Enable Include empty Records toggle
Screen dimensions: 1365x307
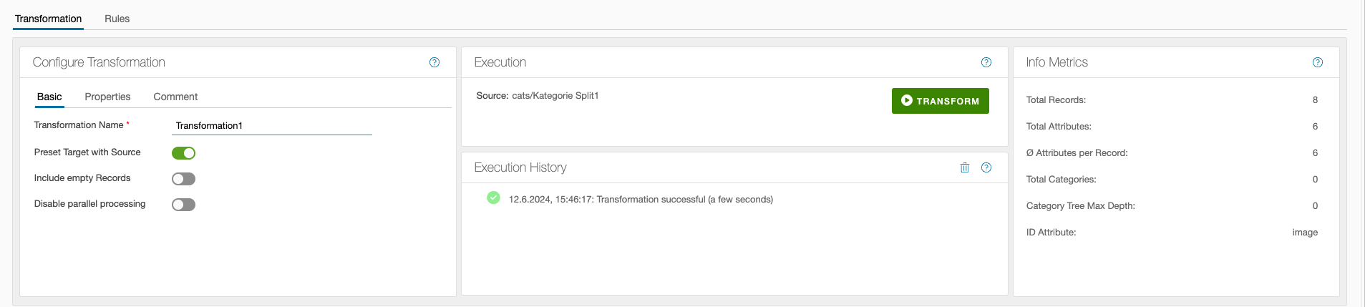coord(184,179)
